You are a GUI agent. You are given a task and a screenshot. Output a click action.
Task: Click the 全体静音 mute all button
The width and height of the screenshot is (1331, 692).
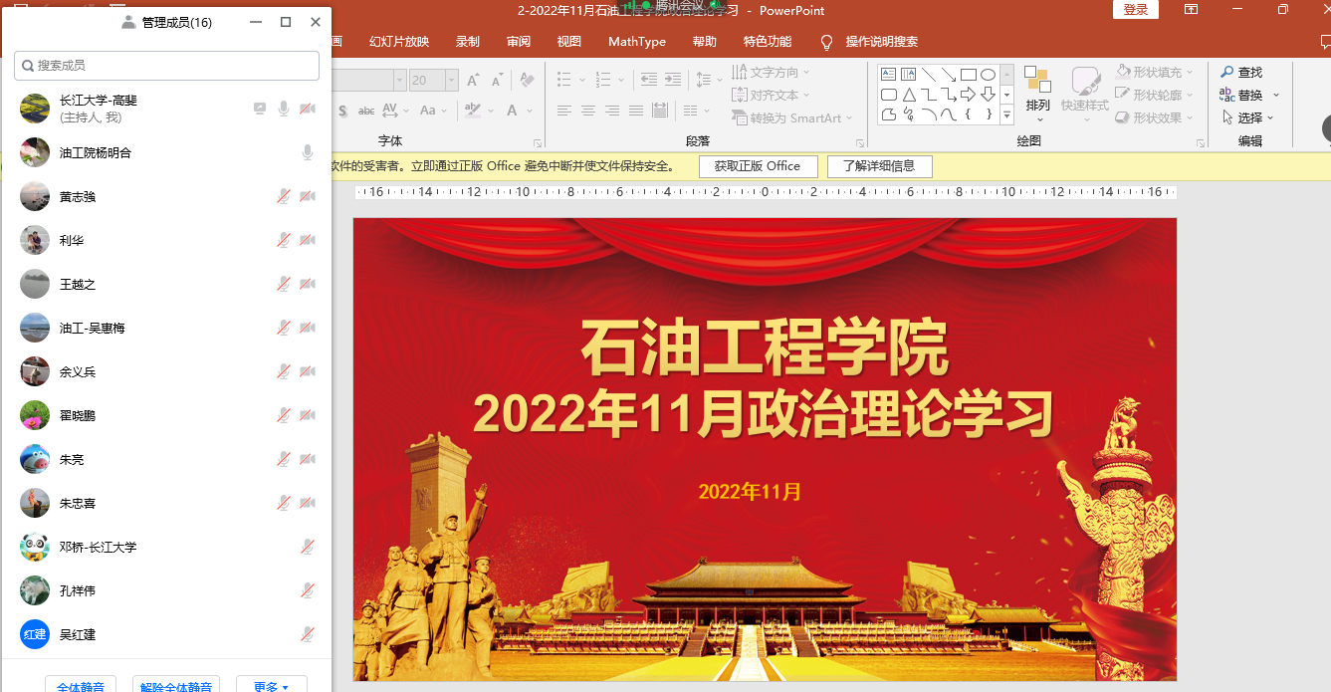pos(81,686)
